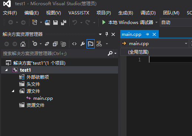Screen dimensions: 192x136
Task: Open the 团队(M) menu
Action: [171, 13]
